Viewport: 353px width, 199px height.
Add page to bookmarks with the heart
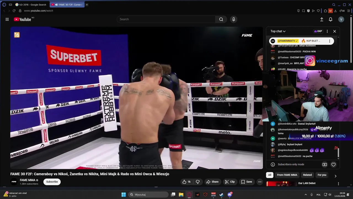318,11
